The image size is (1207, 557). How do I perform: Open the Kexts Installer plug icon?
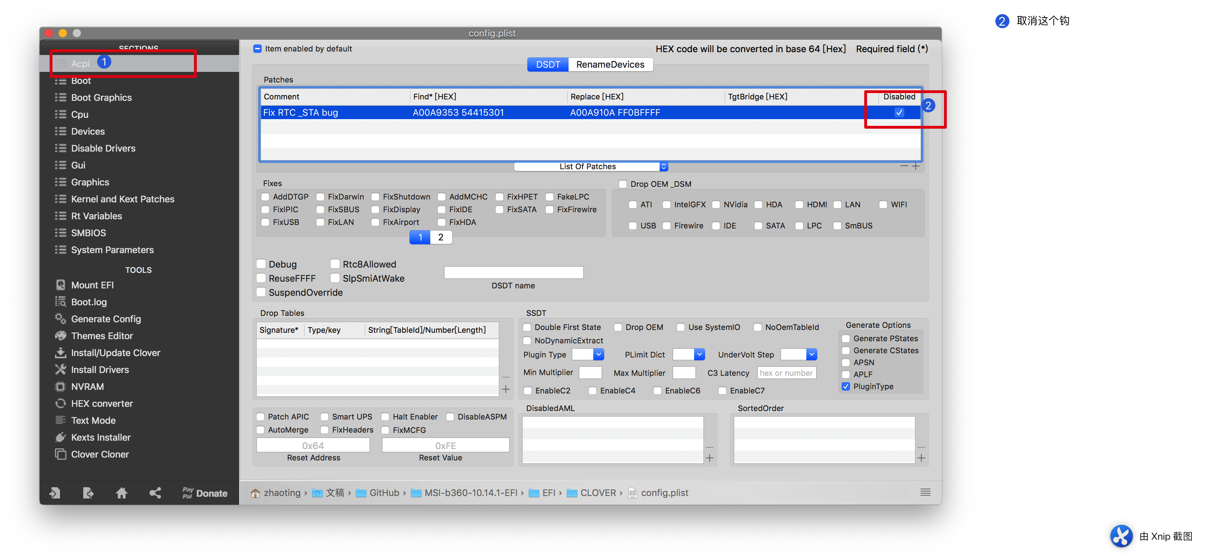[60, 437]
